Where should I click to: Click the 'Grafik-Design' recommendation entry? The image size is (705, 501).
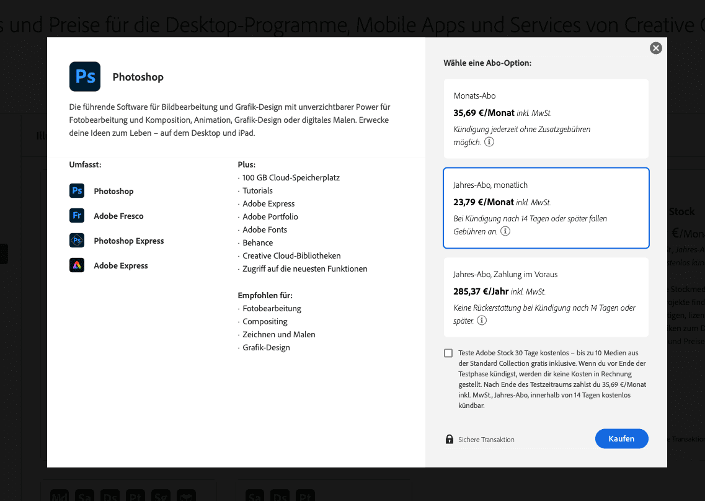[x=266, y=348]
